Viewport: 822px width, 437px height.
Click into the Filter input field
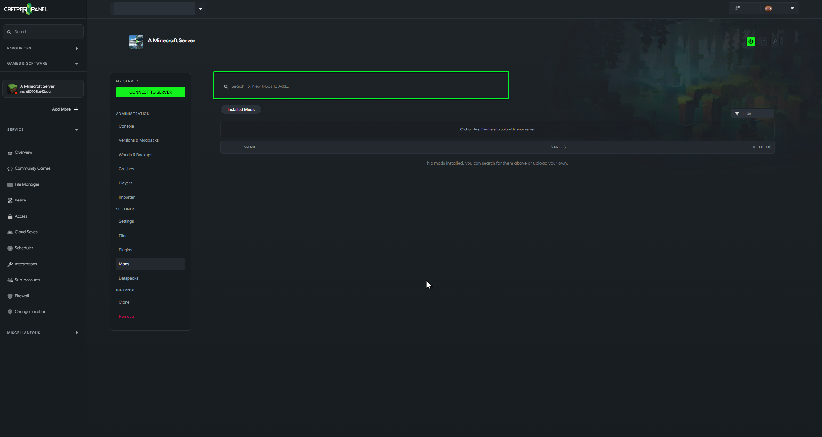pyautogui.click(x=753, y=113)
